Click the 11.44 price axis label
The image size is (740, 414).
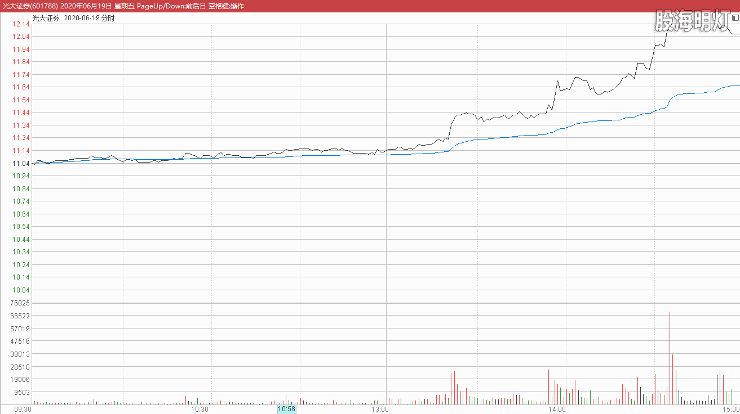(21, 112)
